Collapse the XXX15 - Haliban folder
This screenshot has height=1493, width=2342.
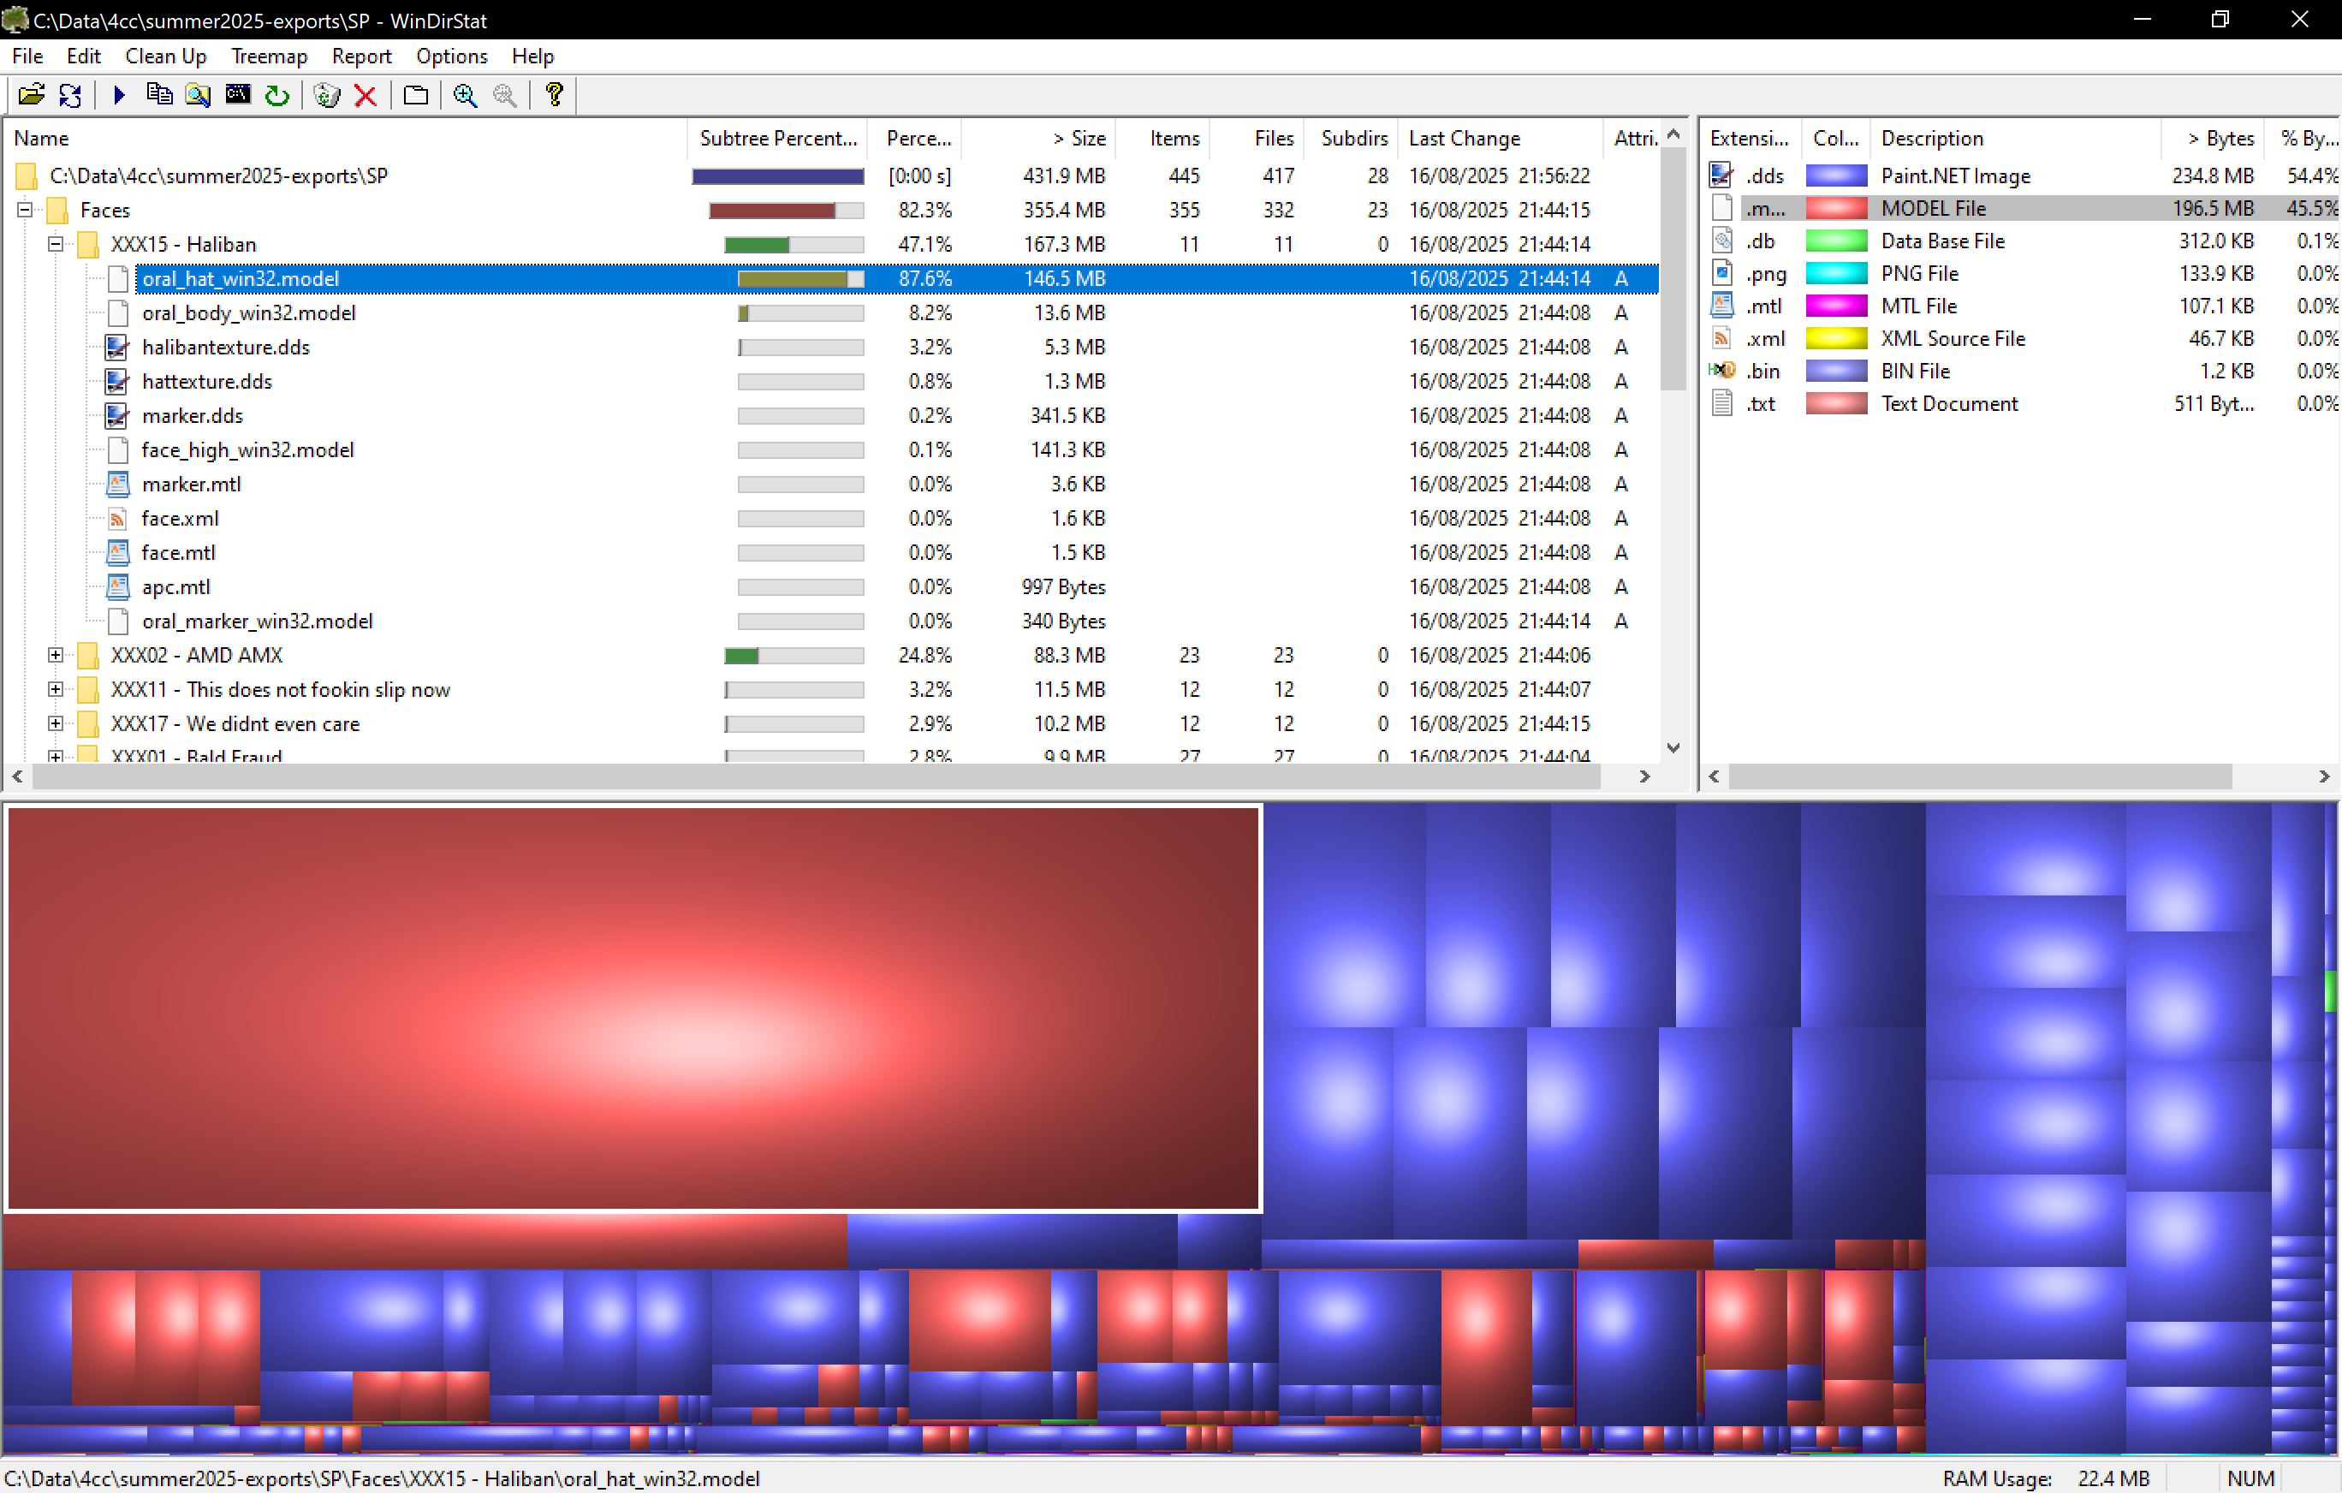pyautogui.click(x=56, y=244)
